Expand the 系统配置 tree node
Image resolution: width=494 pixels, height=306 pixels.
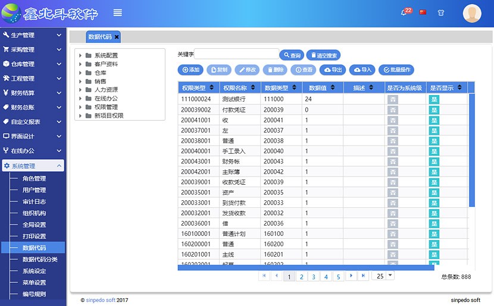[x=81, y=56]
